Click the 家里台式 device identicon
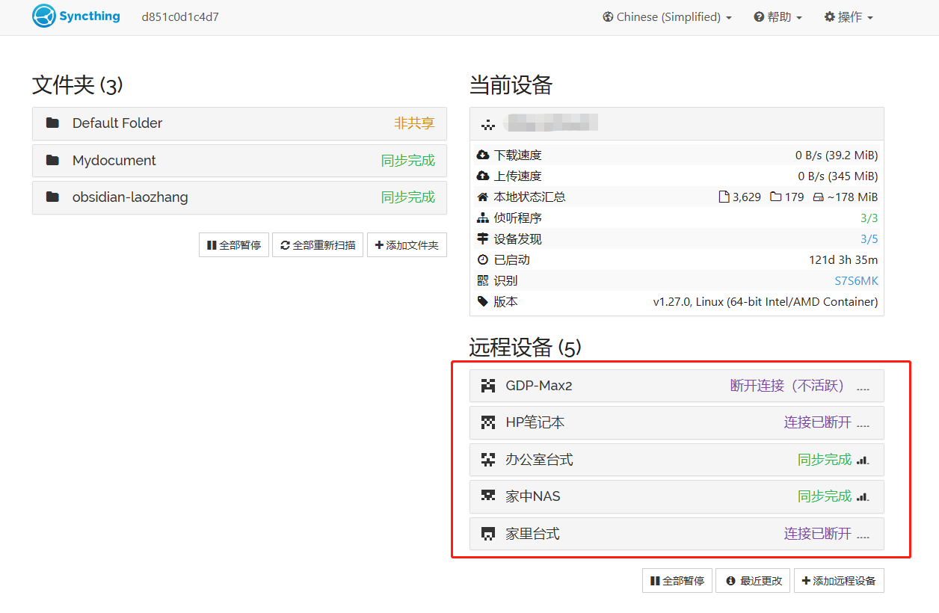 pos(488,534)
